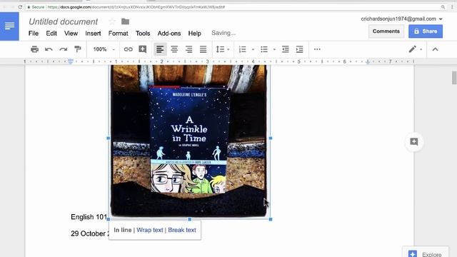Image resolution: width=457 pixels, height=257 pixels.
Task: Open the Tools menu
Action: (143, 34)
